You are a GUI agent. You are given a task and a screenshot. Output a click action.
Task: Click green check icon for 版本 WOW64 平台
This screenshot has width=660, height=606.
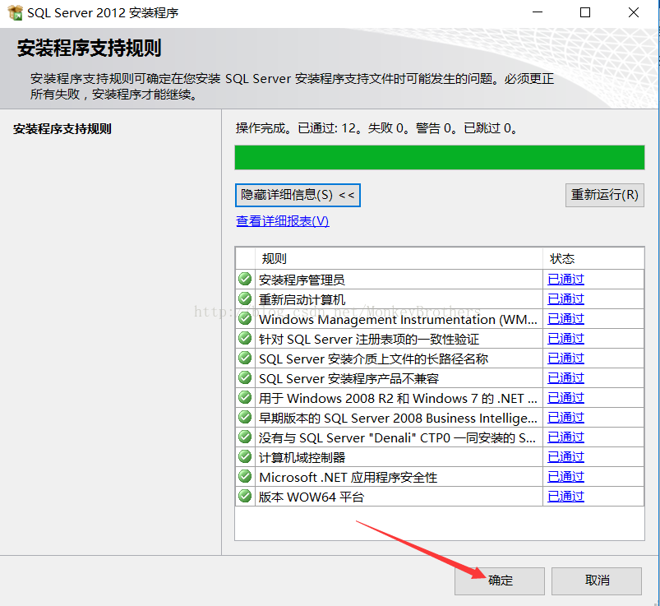coord(245,496)
